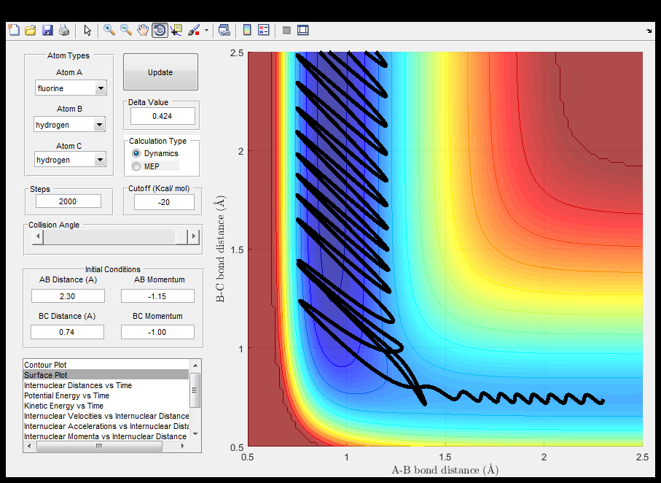Click the Collision Angle slider track
This screenshot has width=661, height=483.
click(109, 237)
